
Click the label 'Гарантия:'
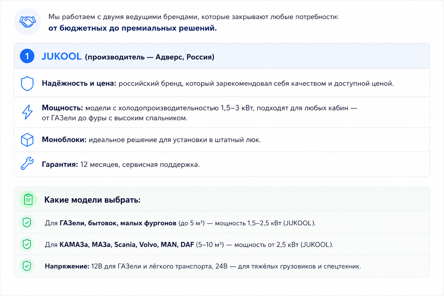tap(60, 164)
